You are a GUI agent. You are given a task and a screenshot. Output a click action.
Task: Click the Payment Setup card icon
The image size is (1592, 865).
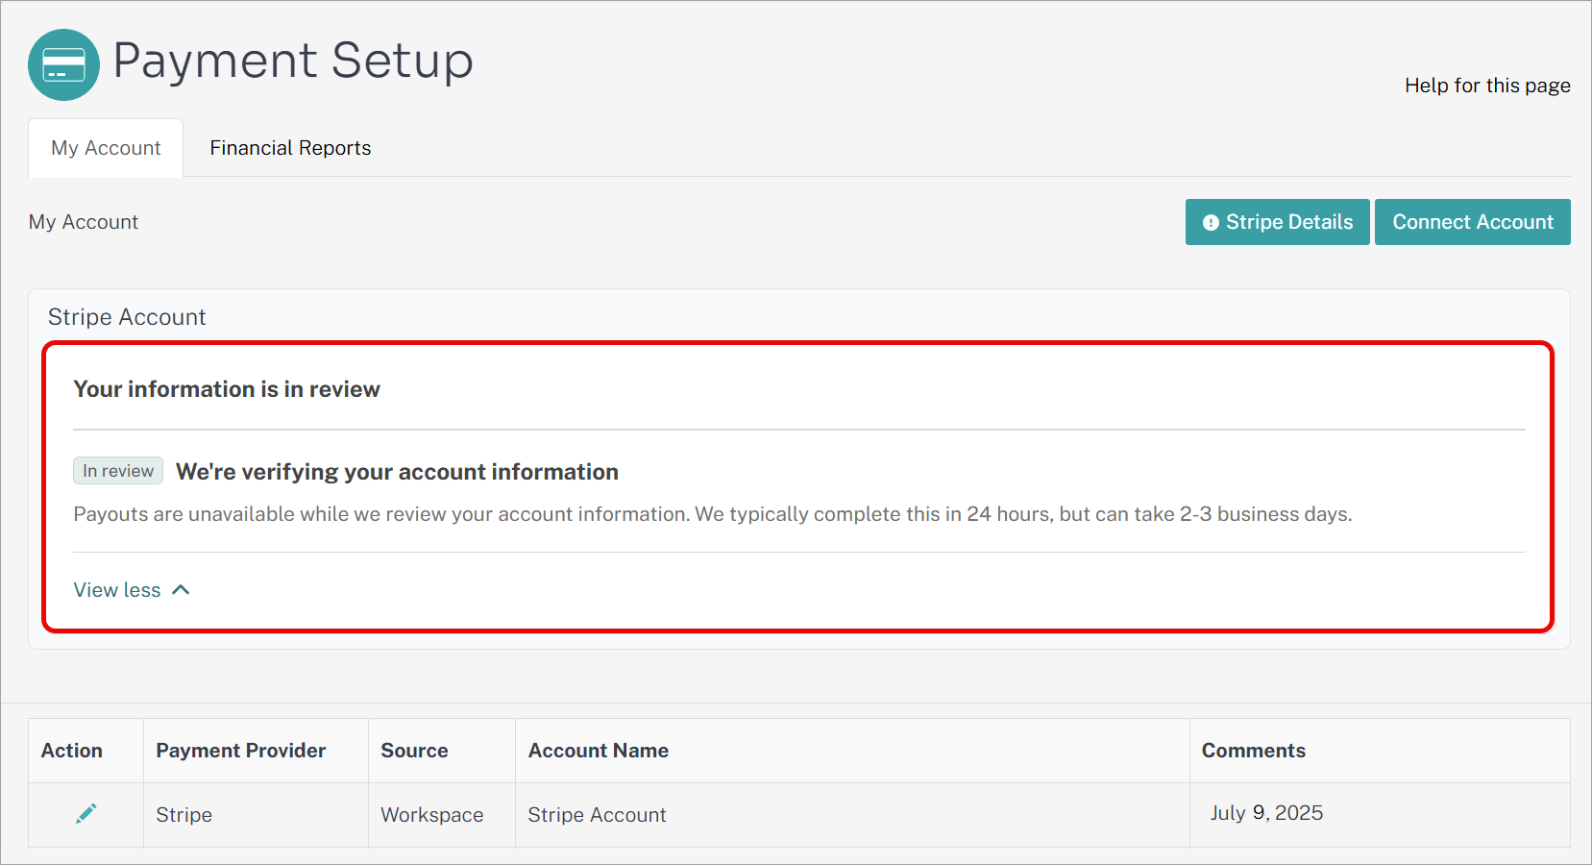pyautogui.click(x=63, y=64)
